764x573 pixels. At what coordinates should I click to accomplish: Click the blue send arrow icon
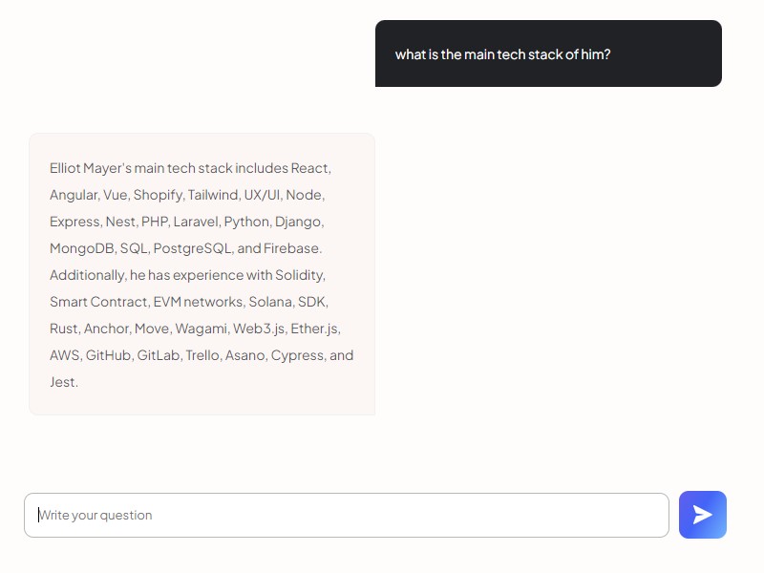click(x=703, y=515)
